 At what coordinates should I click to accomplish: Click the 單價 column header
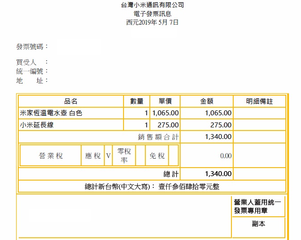tap(165, 101)
